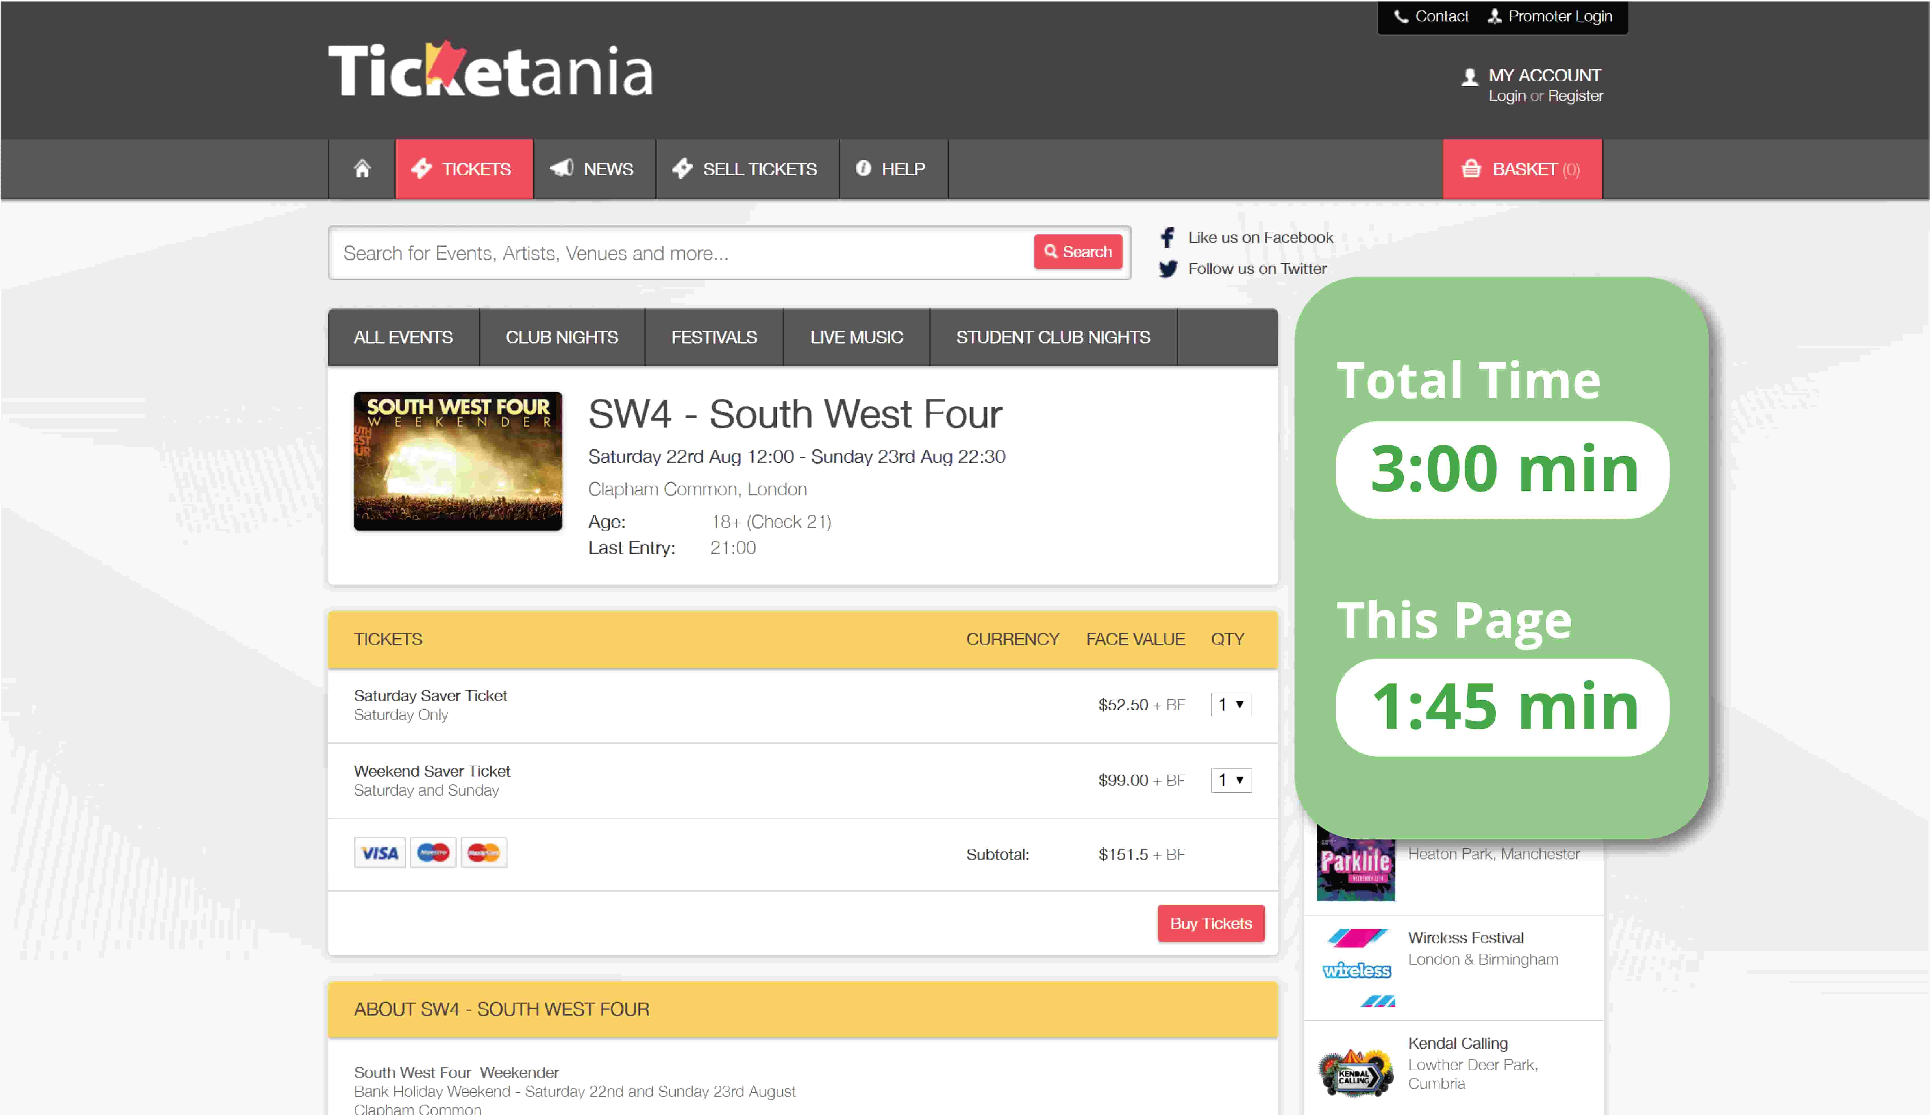The width and height of the screenshot is (1931, 1115).
Task: Select the All Events tab
Action: tap(403, 337)
